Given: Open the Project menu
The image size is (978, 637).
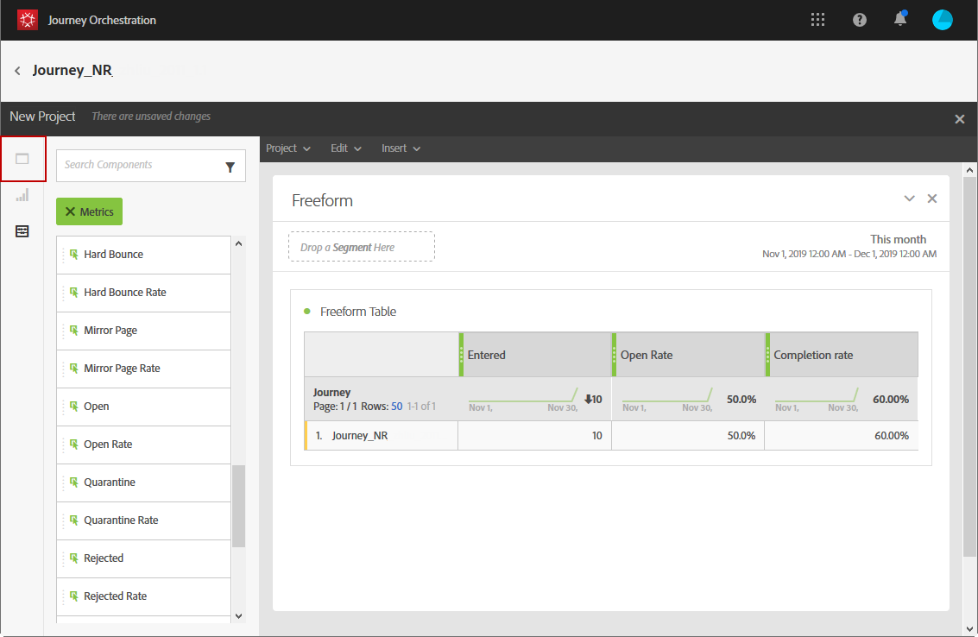Looking at the screenshot, I should [288, 148].
